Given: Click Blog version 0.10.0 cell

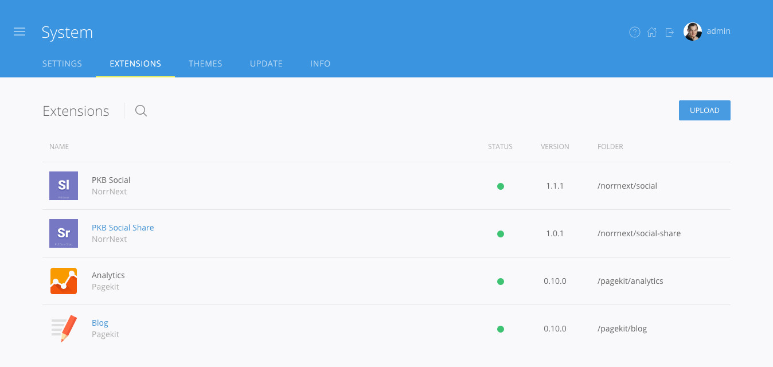Looking at the screenshot, I should [555, 329].
